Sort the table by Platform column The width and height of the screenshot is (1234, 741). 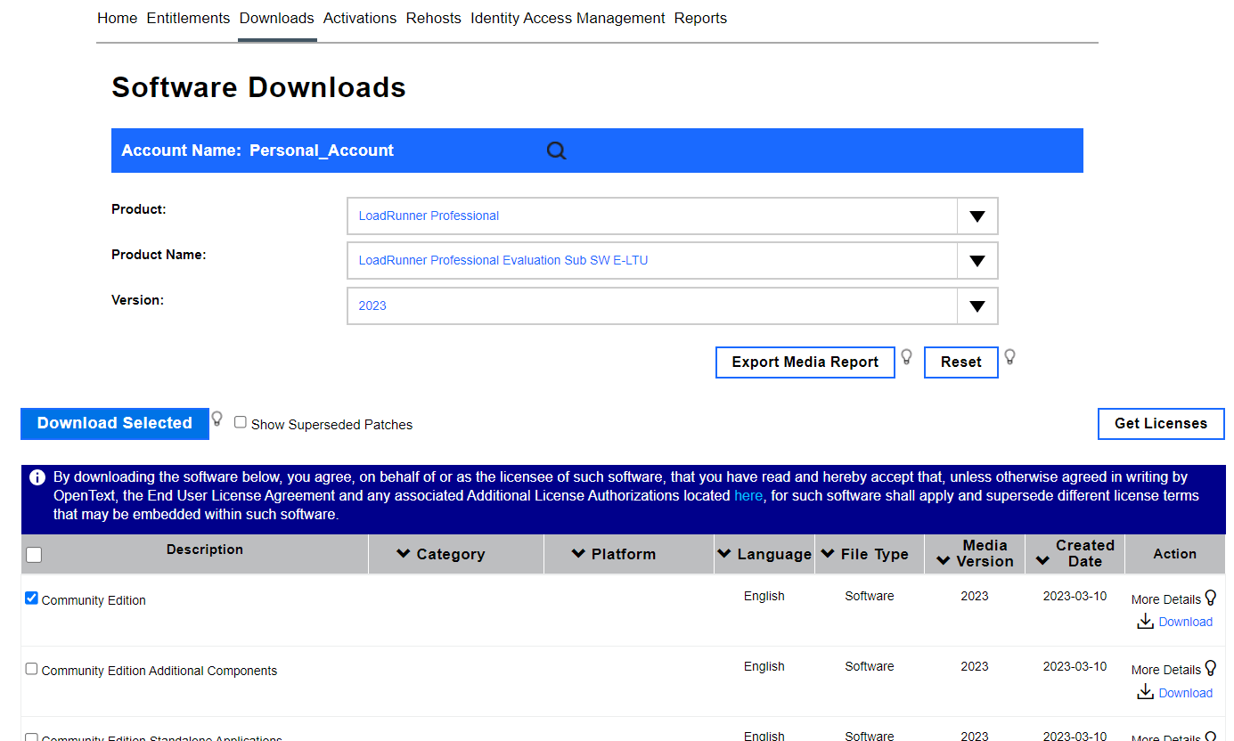pyautogui.click(x=614, y=554)
